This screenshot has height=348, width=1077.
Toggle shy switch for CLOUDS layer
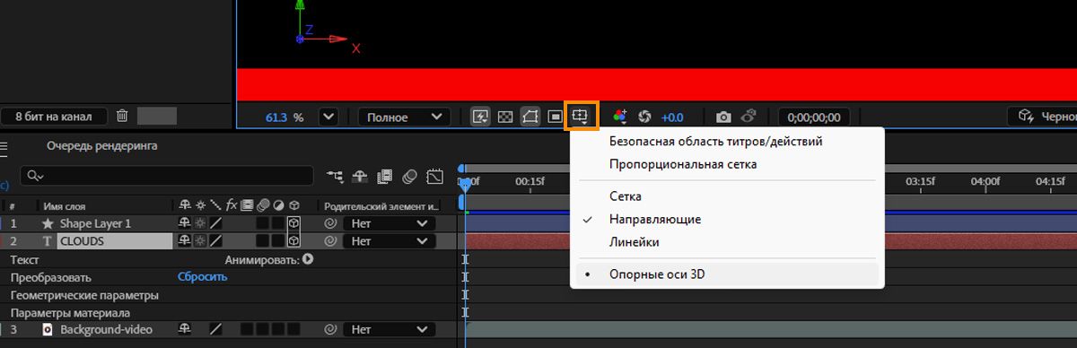185,241
